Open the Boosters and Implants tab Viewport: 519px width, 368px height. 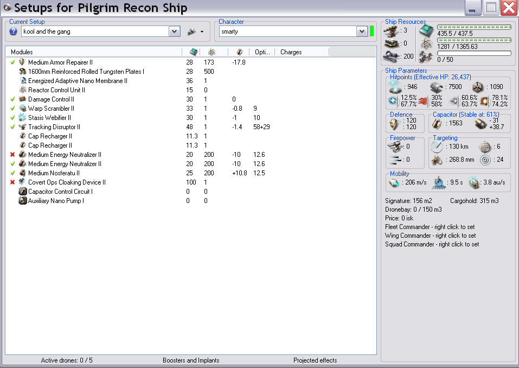coord(191,360)
